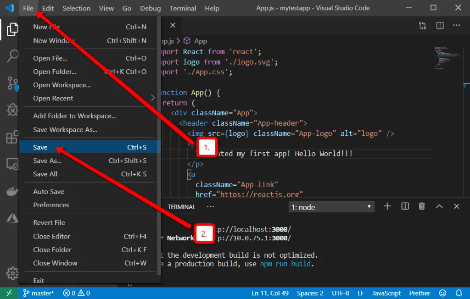
Task: Maximize the terminal panel with up chevron
Action: (x=439, y=206)
